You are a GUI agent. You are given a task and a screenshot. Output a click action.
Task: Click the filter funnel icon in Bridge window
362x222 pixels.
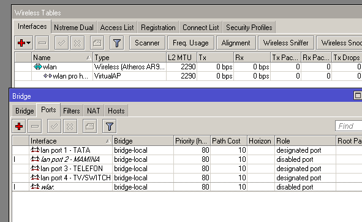pos(110,126)
